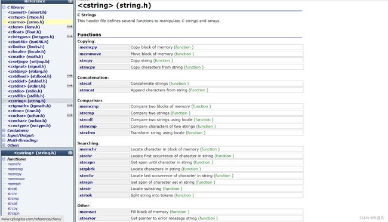Select memmove in the sidebar functions list
The image size is (388, 222).
[x=16, y=178]
